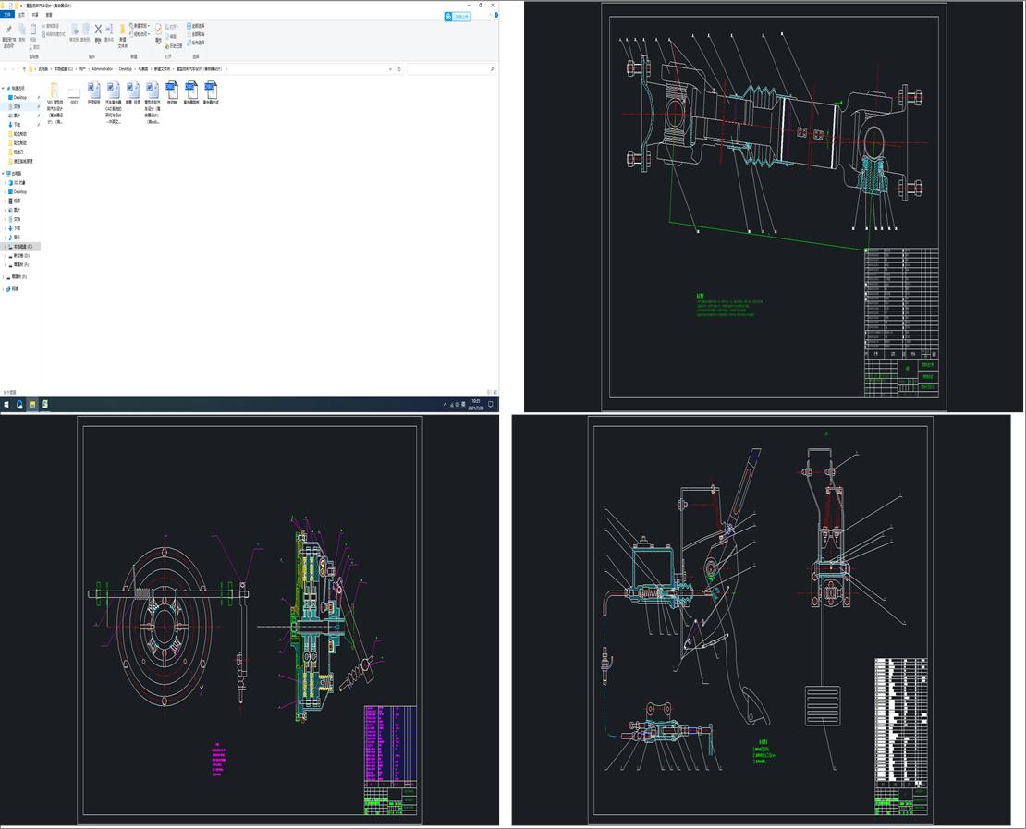
Task: Open the blue File tab
Action: click(x=7, y=15)
